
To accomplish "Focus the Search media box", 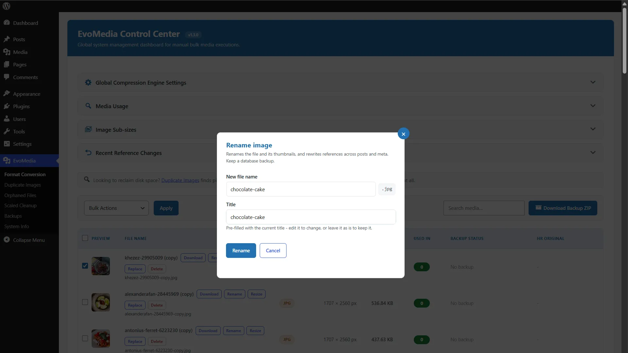I will pos(484,208).
